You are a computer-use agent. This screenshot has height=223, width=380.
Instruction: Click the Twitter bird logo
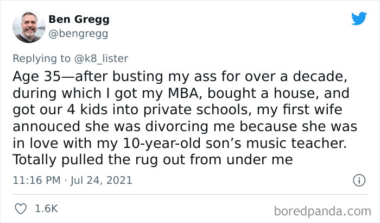(x=358, y=19)
